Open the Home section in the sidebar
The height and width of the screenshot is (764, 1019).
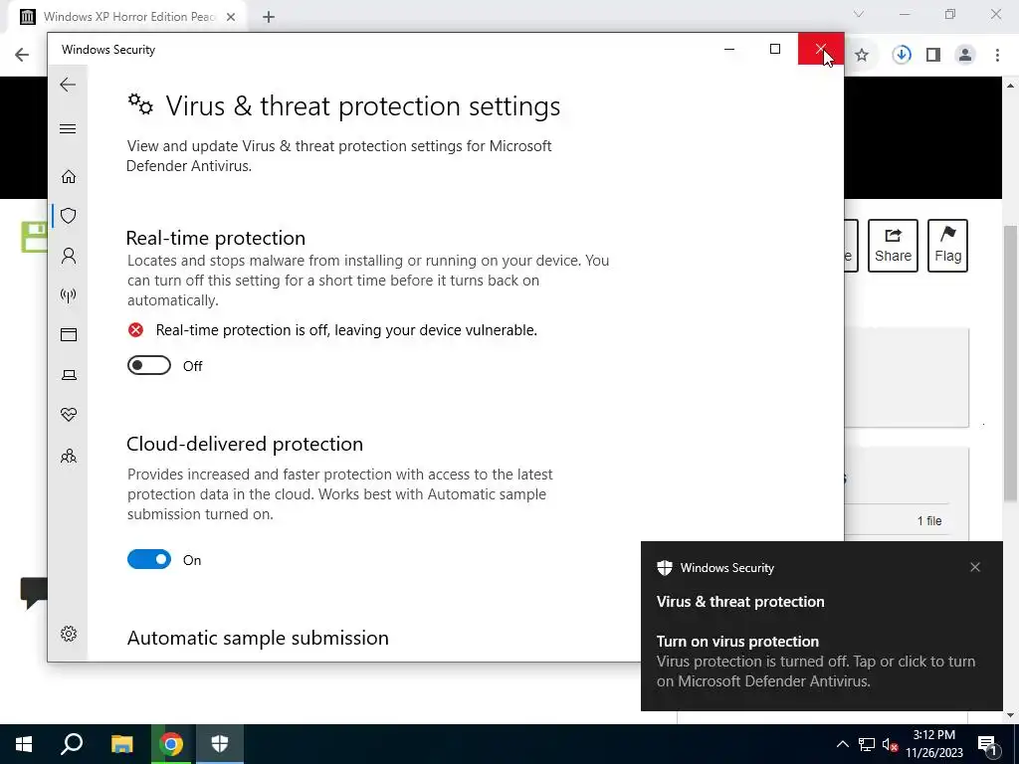[x=69, y=177]
